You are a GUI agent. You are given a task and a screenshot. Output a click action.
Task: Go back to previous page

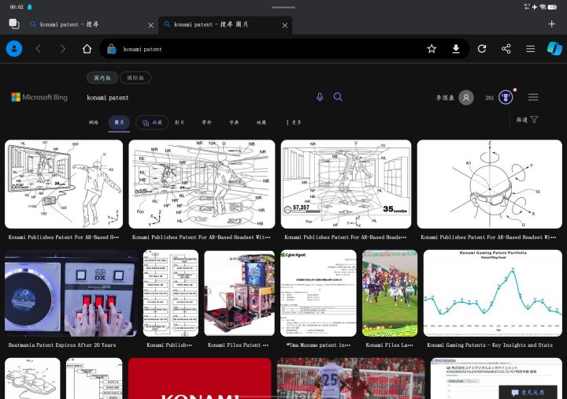click(x=39, y=49)
